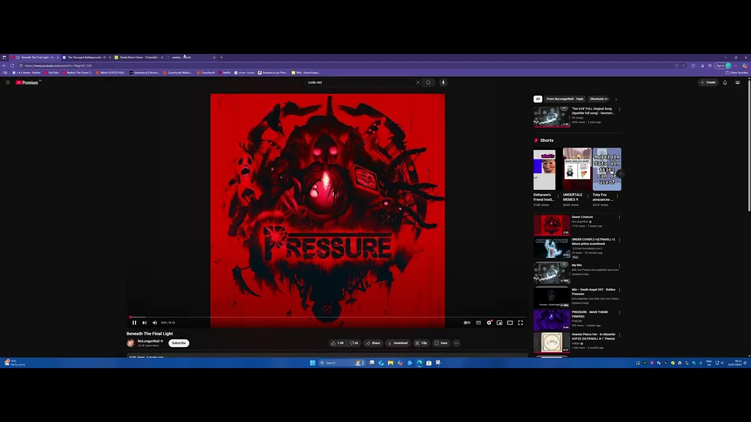Image resolution: width=751 pixels, height=422 pixels.
Task: Open the "My Mix" playlist title
Action: [577, 265]
